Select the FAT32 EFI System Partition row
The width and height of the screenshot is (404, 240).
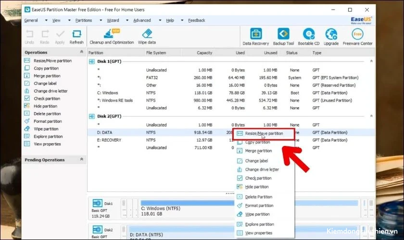tap(231, 78)
